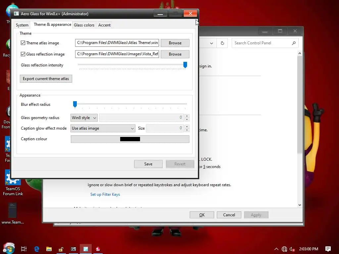This screenshot has width=339, height=254.
Task: Open the Caption glow effect mode dropdown
Action: point(103,128)
